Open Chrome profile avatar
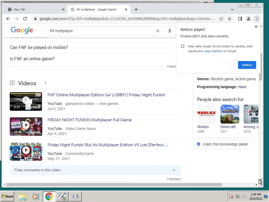 pos(249,19)
